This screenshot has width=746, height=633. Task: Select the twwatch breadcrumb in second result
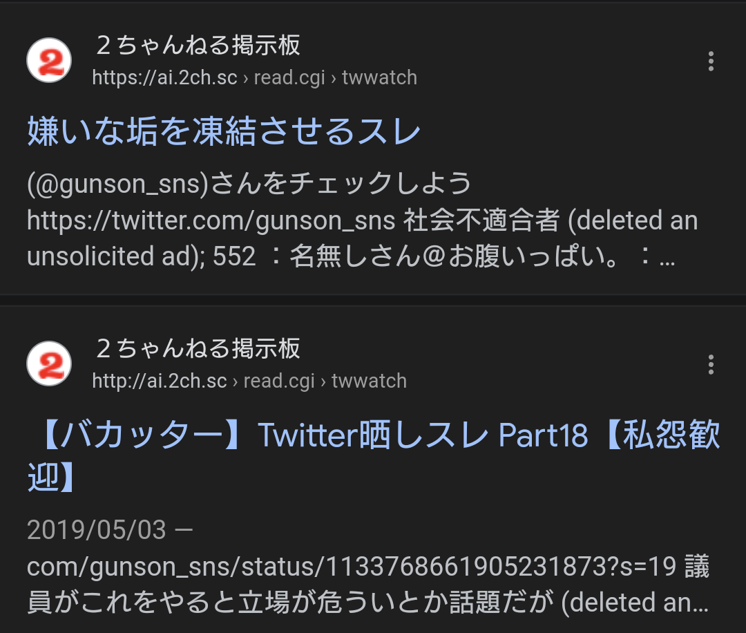(x=369, y=381)
